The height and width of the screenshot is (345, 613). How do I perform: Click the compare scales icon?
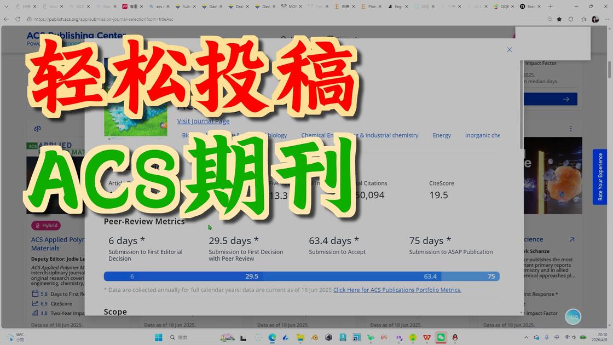point(38,128)
